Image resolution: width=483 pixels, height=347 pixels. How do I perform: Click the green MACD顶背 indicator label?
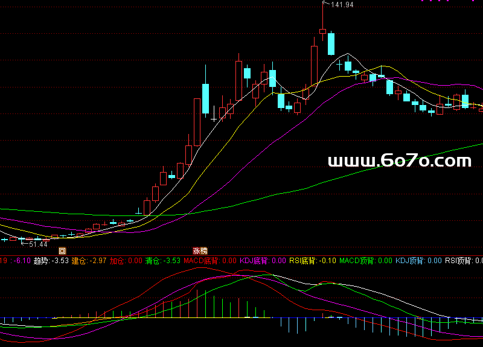point(357,261)
